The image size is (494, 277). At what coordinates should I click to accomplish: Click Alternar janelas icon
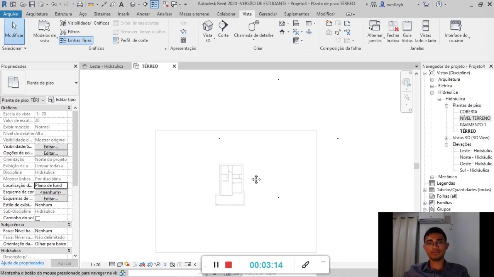(375, 32)
